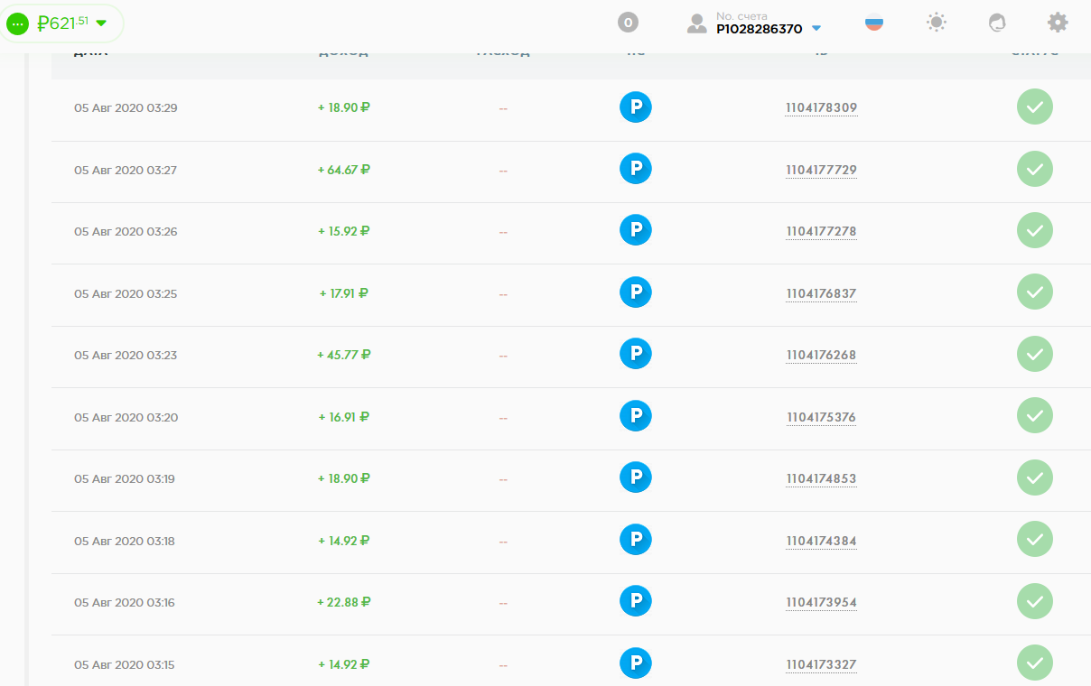This screenshot has height=686, width=1091.
Task: Click the notifications counter badge showing 0
Action: (628, 23)
